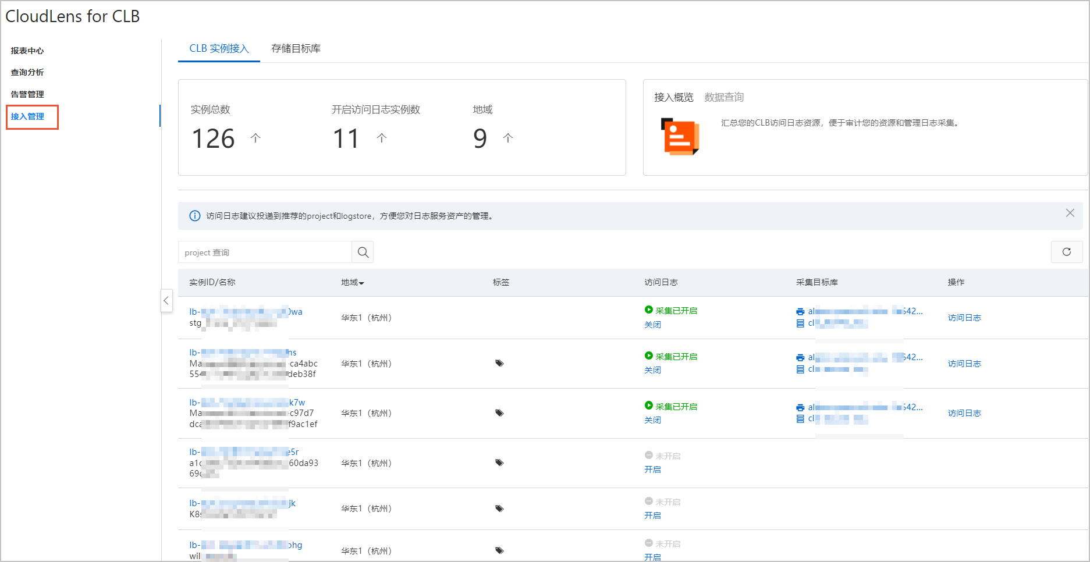Click 关闭 in the ca4abc instance row
The height and width of the screenshot is (562, 1090).
tap(652, 370)
